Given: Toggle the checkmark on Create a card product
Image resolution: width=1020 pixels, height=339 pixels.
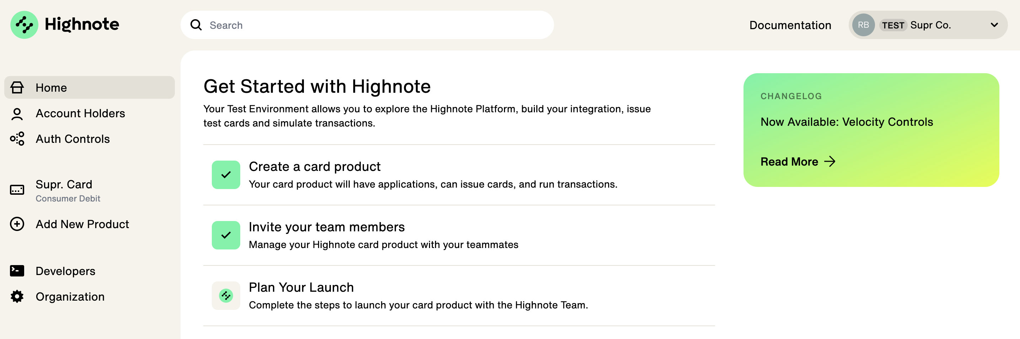Looking at the screenshot, I should click(226, 174).
